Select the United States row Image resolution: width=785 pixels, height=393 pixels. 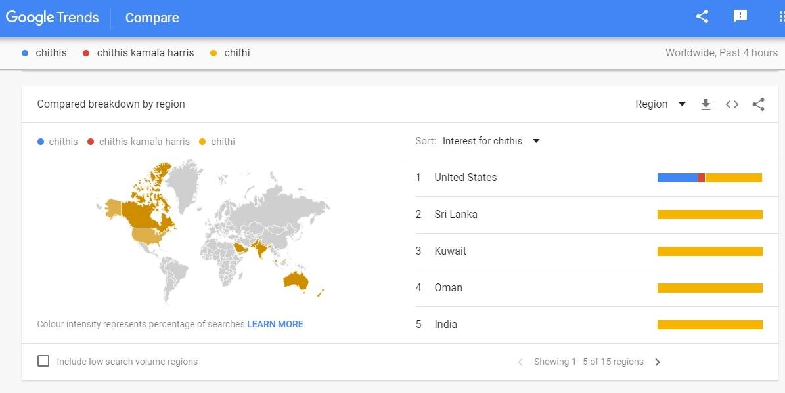click(466, 178)
